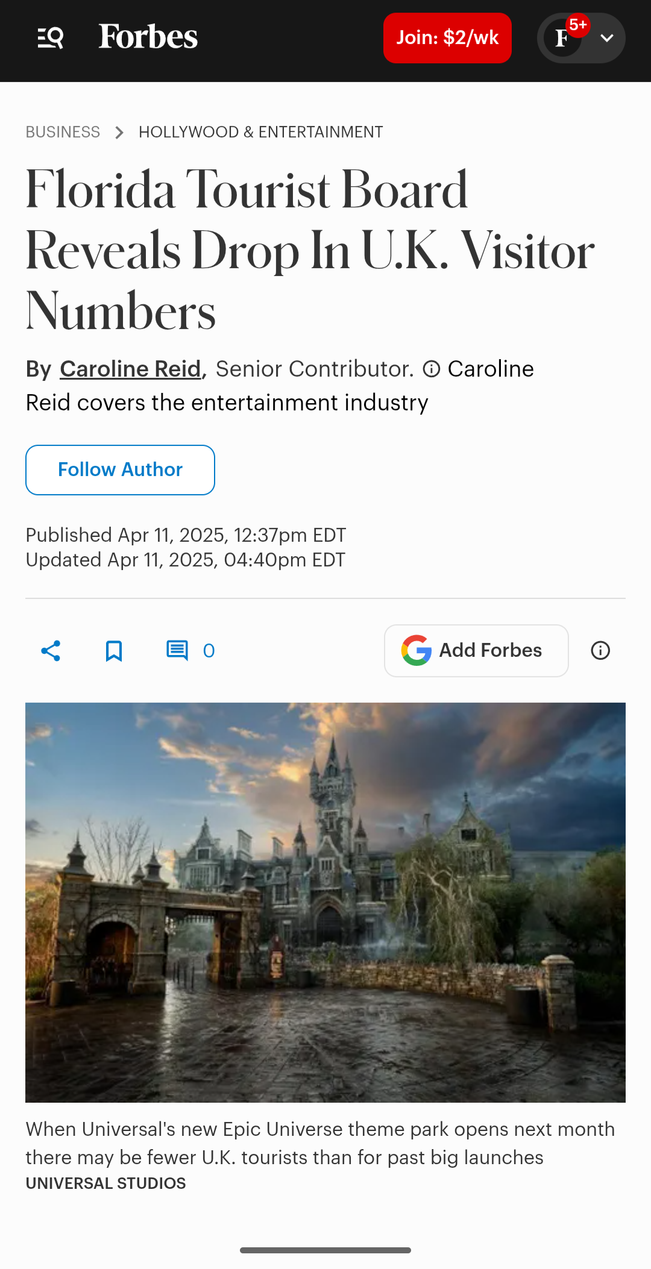Follow the author
Image resolution: width=651 pixels, height=1269 pixels.
(x=120, y=470)
